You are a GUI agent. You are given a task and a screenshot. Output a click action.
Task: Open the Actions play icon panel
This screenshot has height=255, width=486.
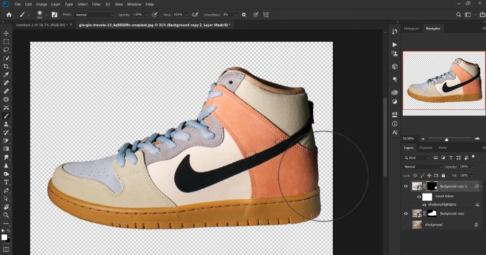pos(395,45)
